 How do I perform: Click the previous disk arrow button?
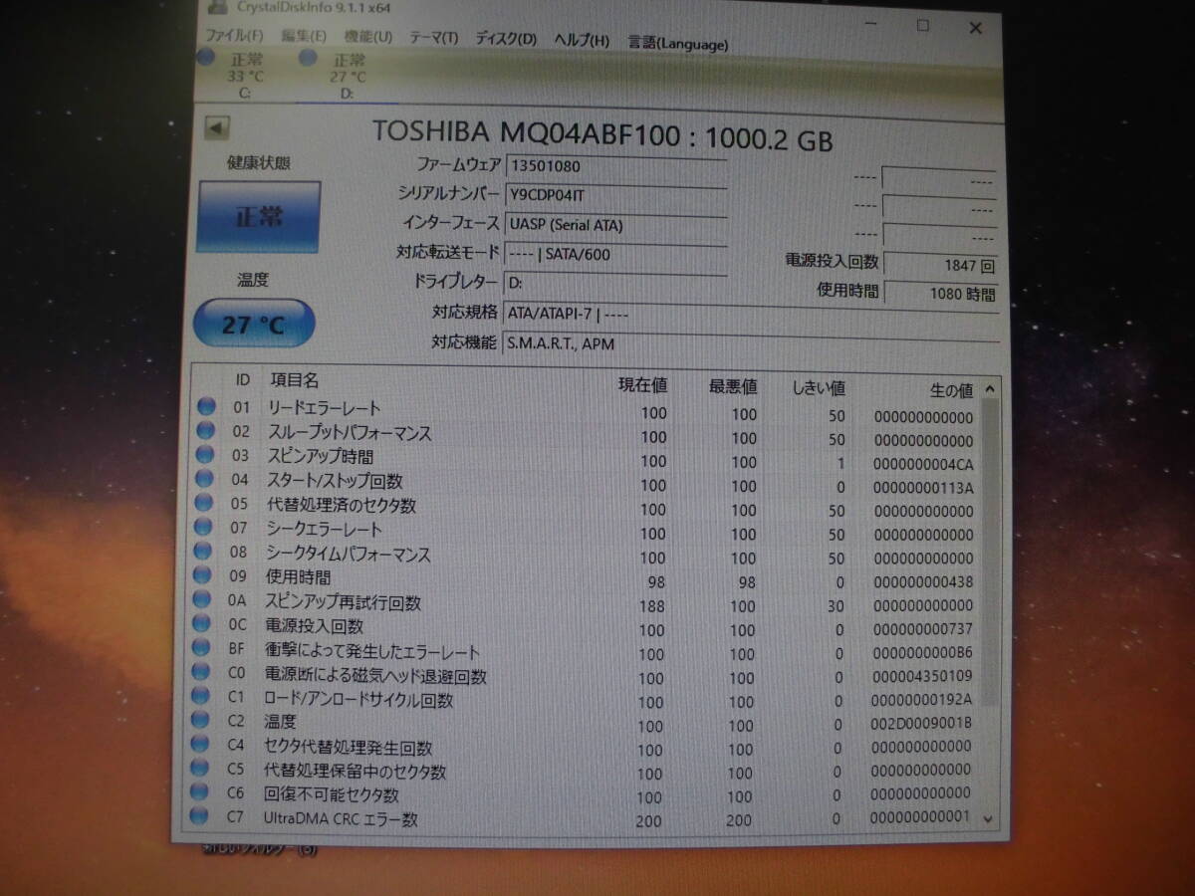tap(217, 127)
